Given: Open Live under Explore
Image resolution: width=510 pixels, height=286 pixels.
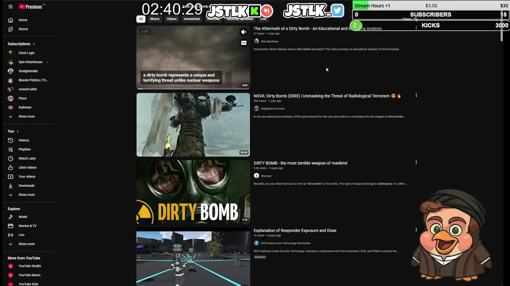Looking at the screenshot, I should point(22,235).
